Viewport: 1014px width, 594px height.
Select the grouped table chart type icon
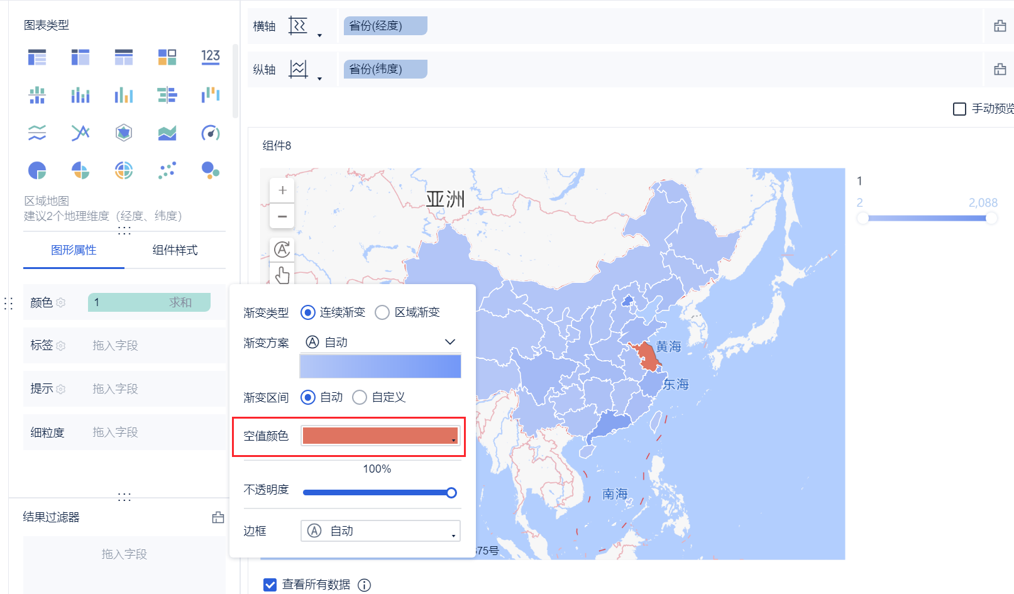37,57
